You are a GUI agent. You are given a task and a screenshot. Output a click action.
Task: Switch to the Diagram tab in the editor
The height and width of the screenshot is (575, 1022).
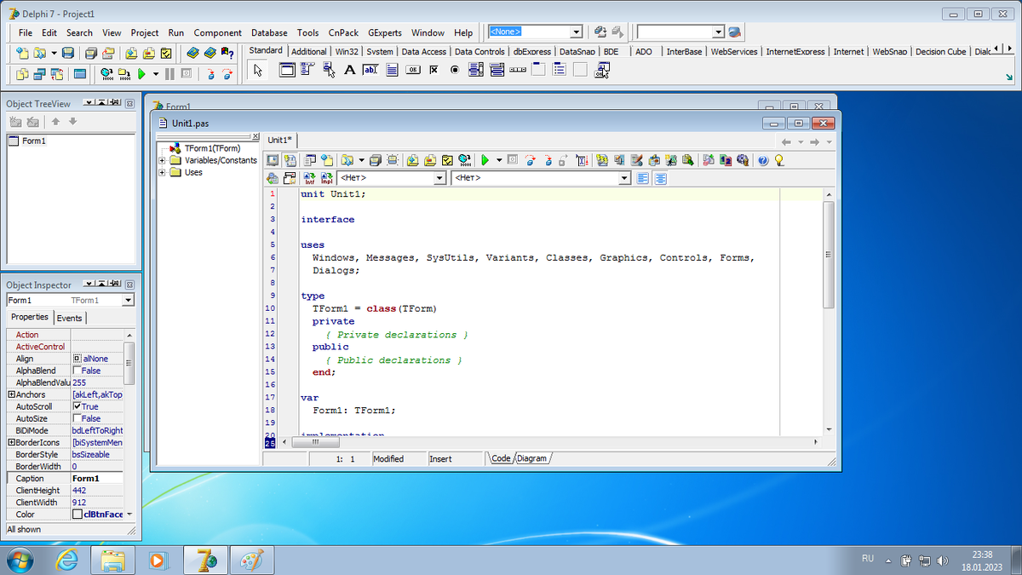coord(531,458)
